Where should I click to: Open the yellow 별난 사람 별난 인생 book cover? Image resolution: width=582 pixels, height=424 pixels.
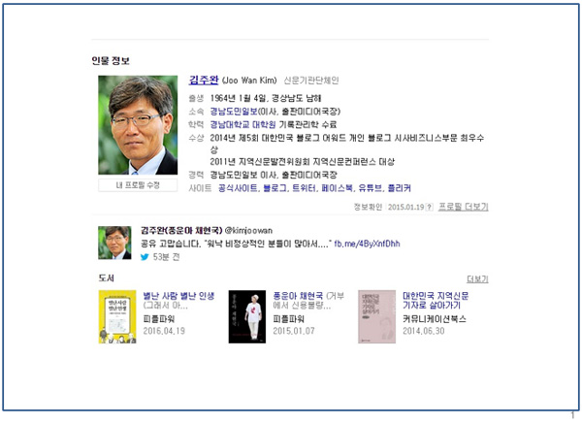(117, 316)
